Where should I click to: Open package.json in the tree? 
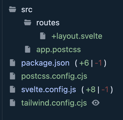tap(45, 63)
